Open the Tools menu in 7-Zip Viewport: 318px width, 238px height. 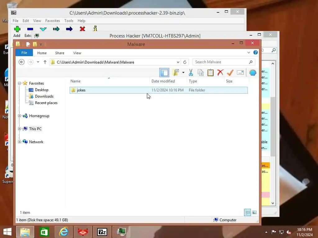pyautogui.click(x=69, y=21)
